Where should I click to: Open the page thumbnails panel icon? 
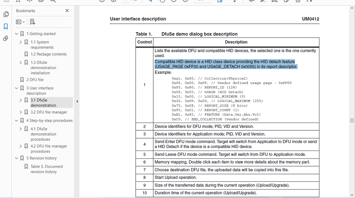pyautogui.click(x=6, y=14)
